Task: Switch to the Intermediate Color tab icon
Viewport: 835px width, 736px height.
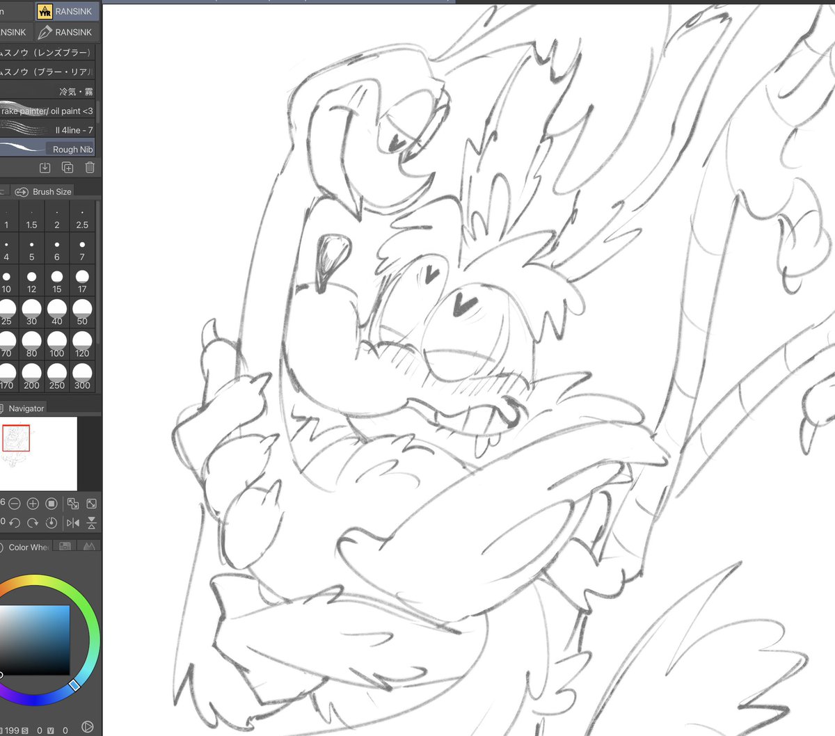Action: (88, 547)
